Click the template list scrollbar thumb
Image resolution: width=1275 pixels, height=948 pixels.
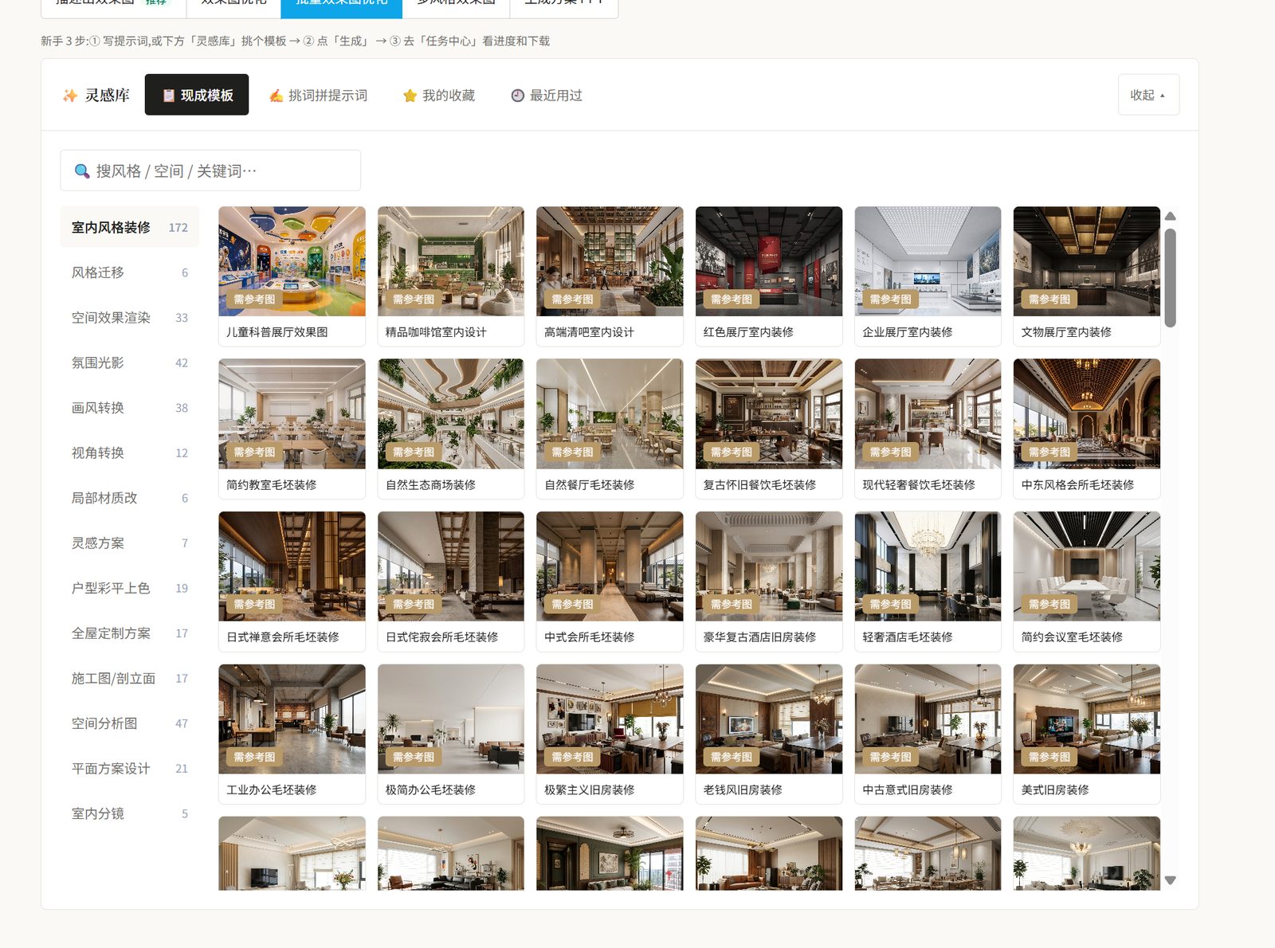point(1170,277)
